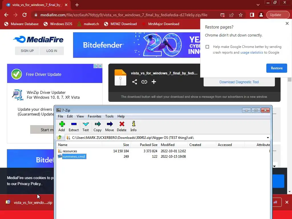This screenshot has width=292, height=219.
Task: Open the Tools menu in 7-Zip
Action: click(x=109, y=116)
